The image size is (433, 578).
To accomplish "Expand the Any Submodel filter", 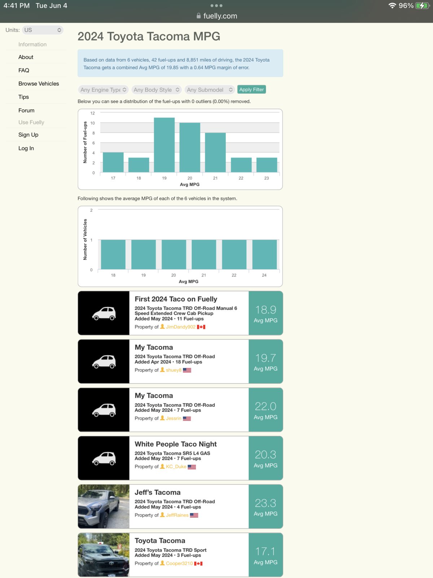I will 210,90.
